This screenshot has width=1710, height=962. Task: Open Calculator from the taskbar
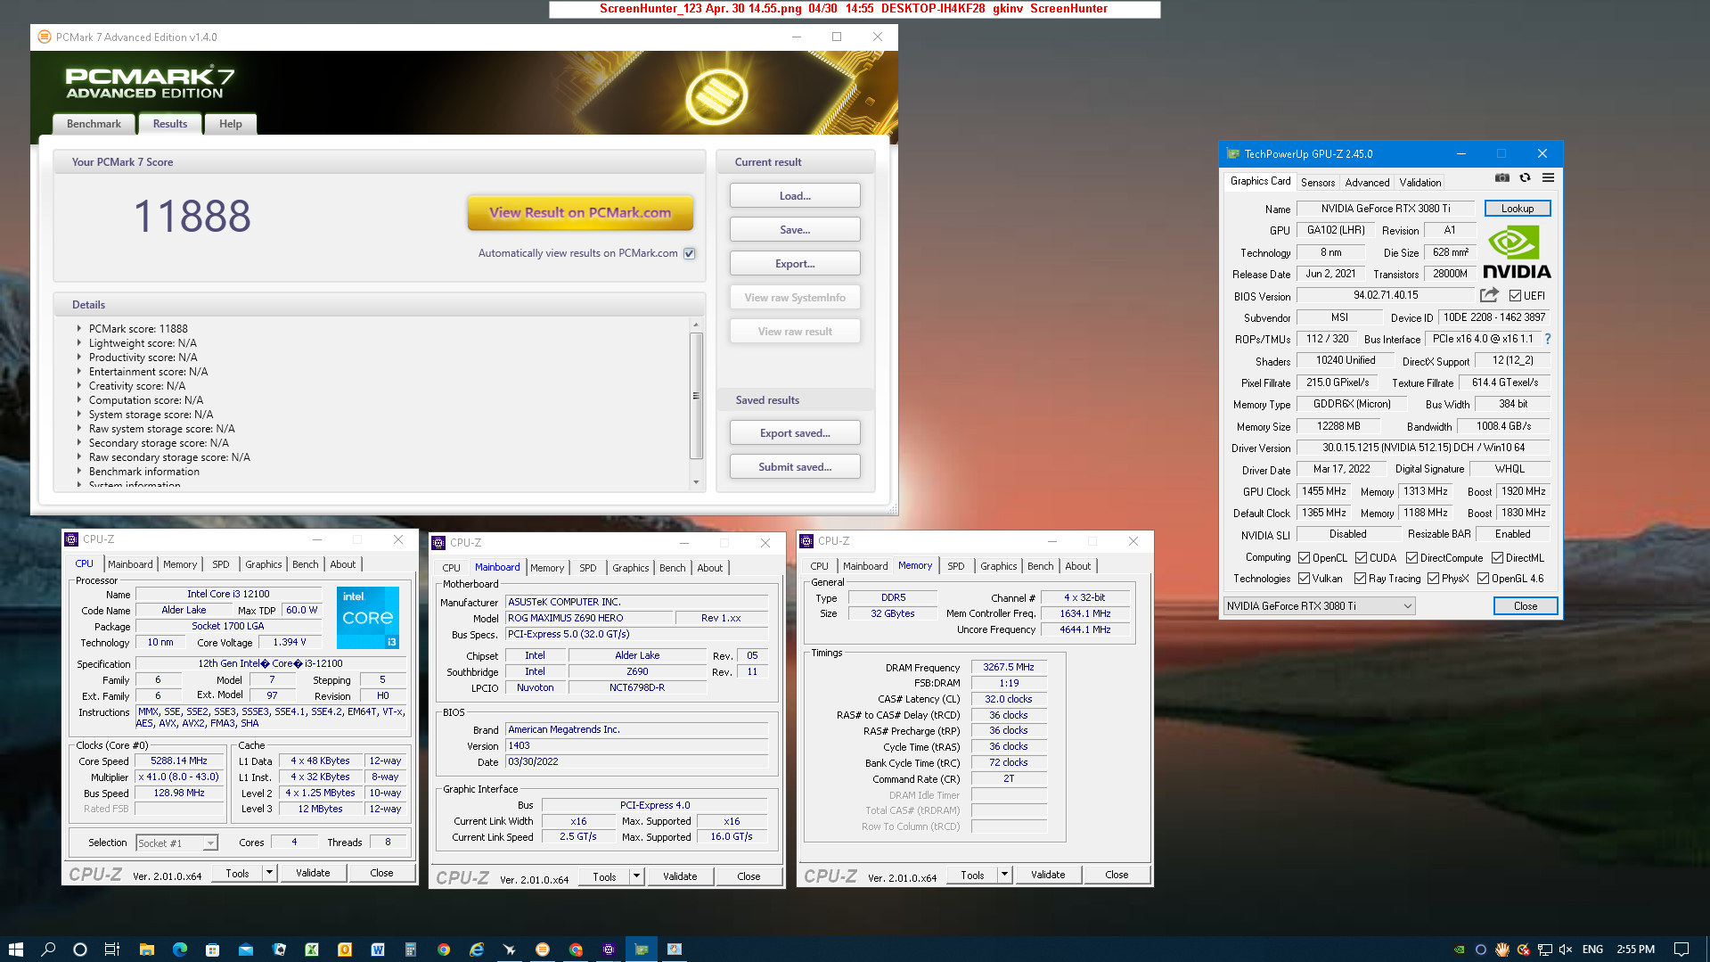coord(411,950)
